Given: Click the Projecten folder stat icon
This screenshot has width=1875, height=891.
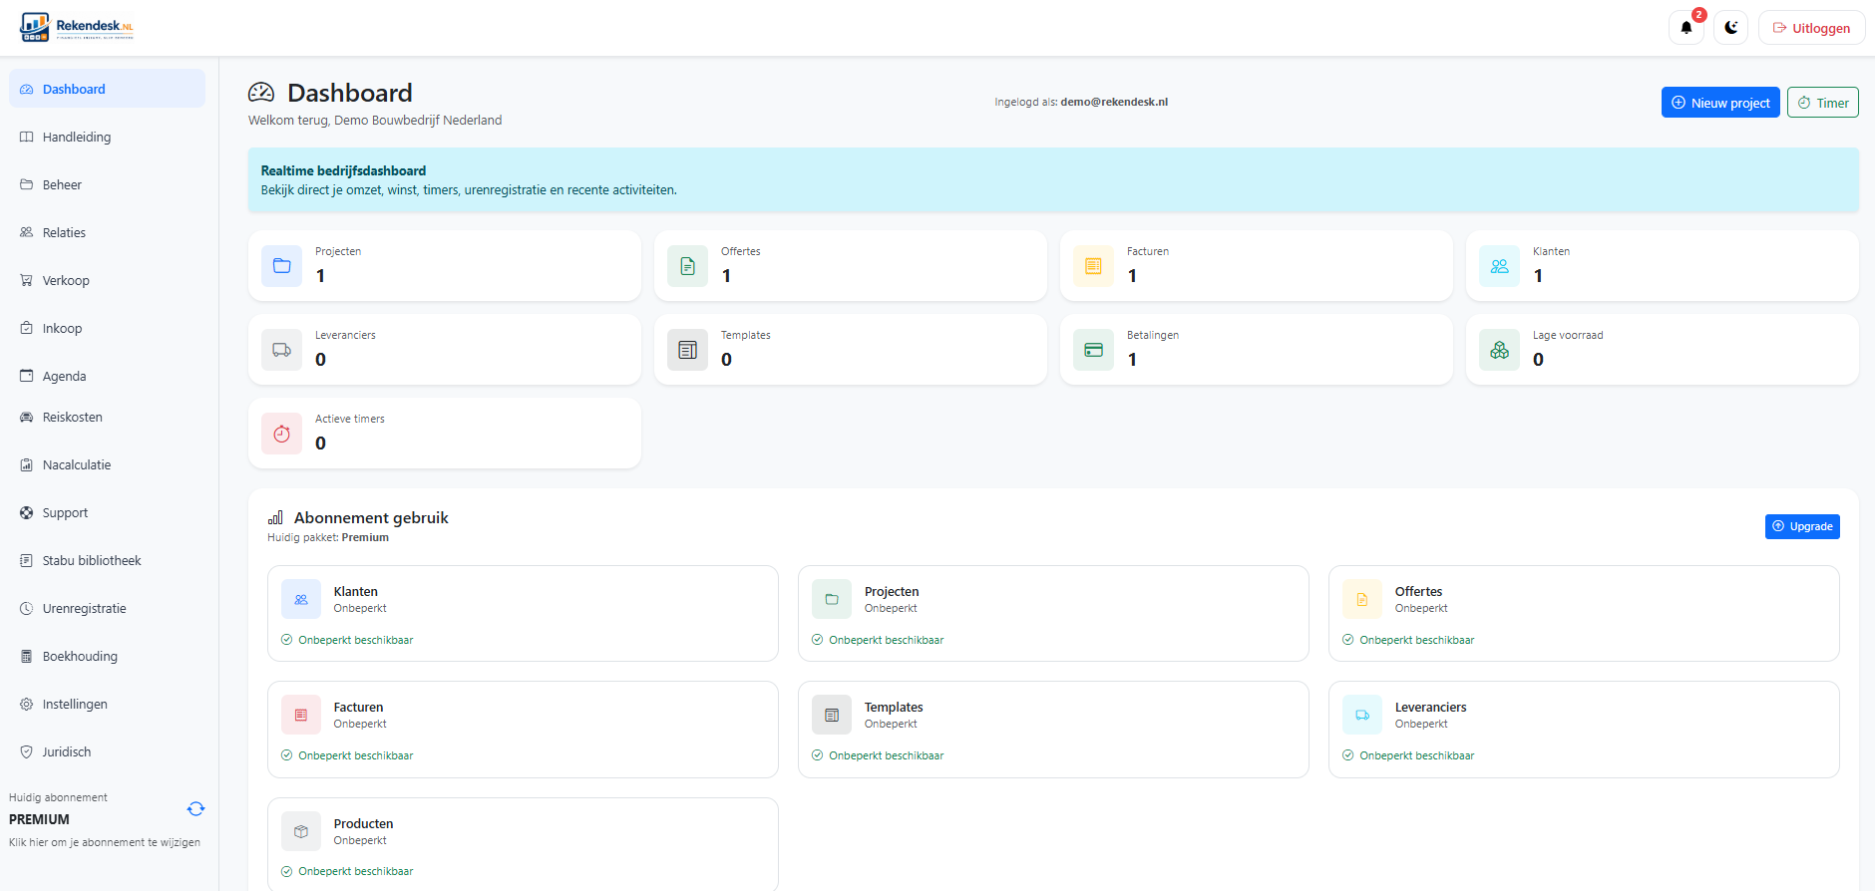Looking at the screenshot, I should pos(281,266).
